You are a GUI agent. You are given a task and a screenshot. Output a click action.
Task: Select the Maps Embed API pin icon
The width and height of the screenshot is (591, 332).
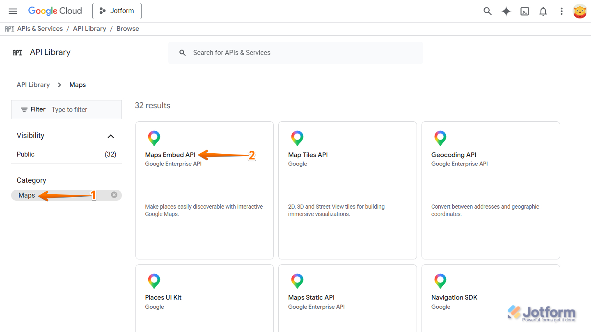(x=154, y=138)
